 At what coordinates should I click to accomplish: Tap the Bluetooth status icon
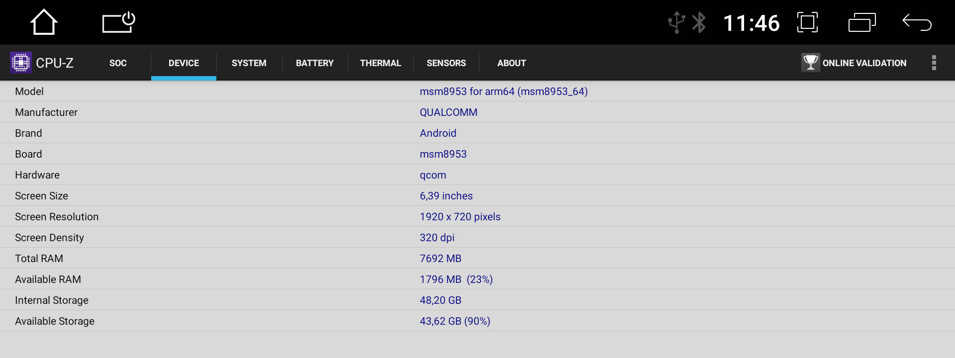coord(699,22)
